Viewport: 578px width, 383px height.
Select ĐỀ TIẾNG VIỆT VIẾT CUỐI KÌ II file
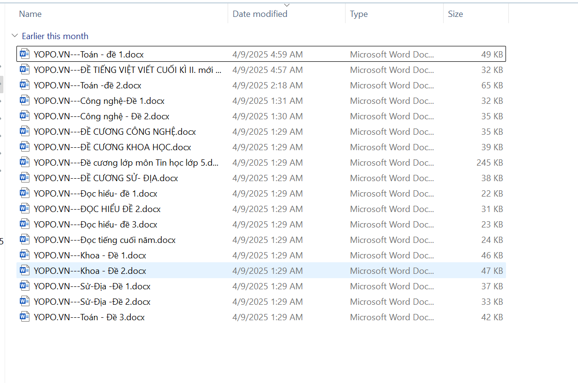click(x=128, y=70)
